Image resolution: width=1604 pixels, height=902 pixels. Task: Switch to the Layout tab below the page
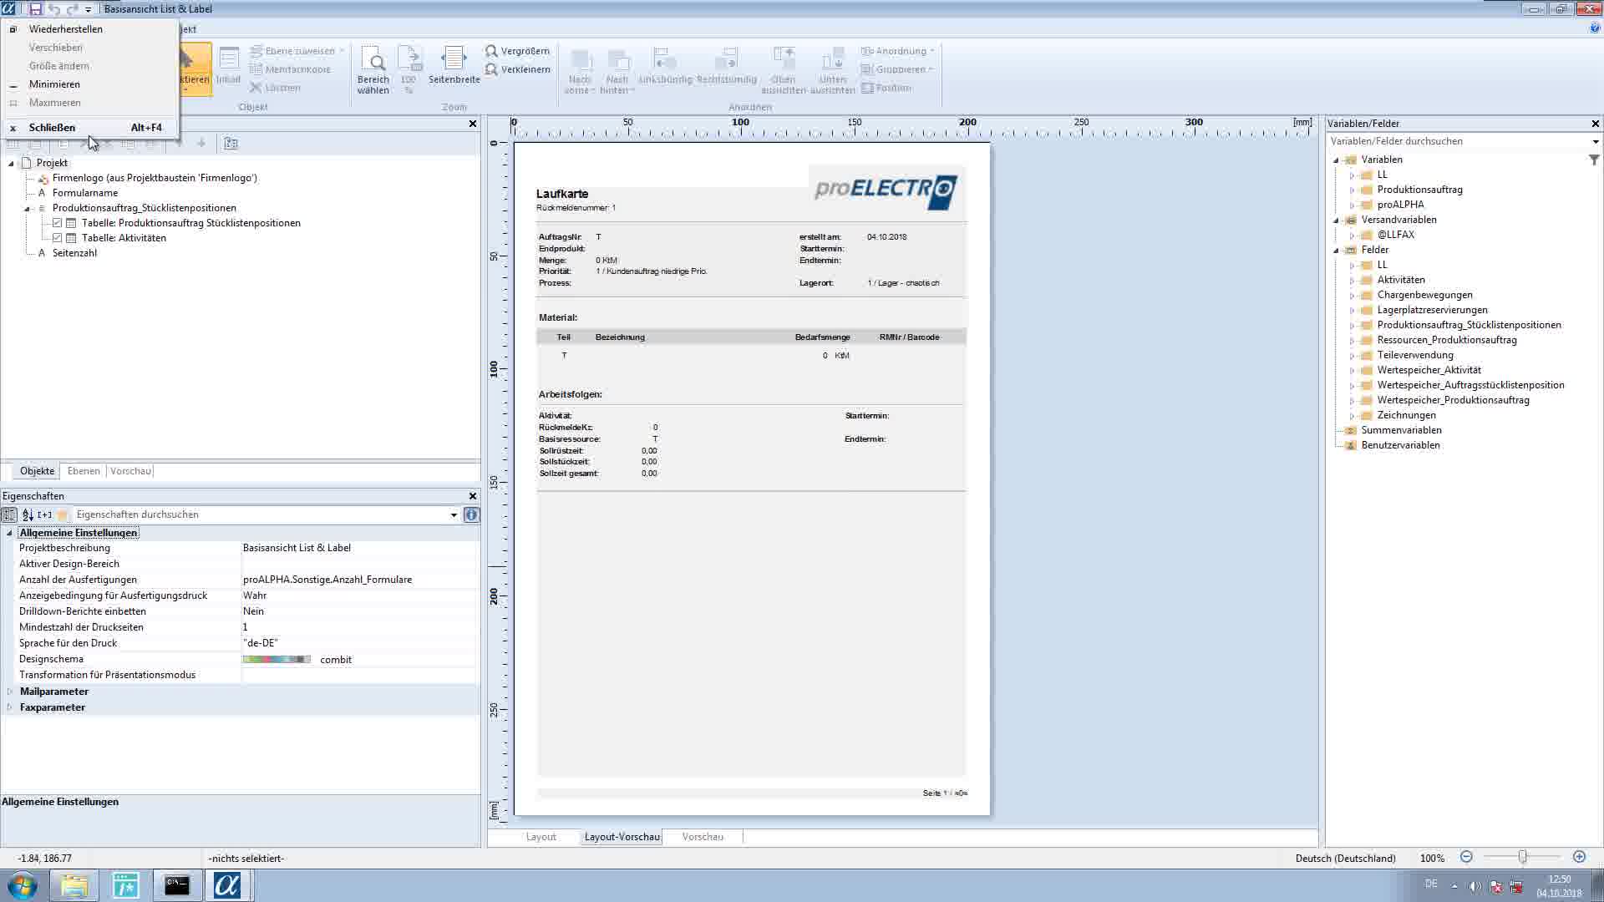pos(541,837)
